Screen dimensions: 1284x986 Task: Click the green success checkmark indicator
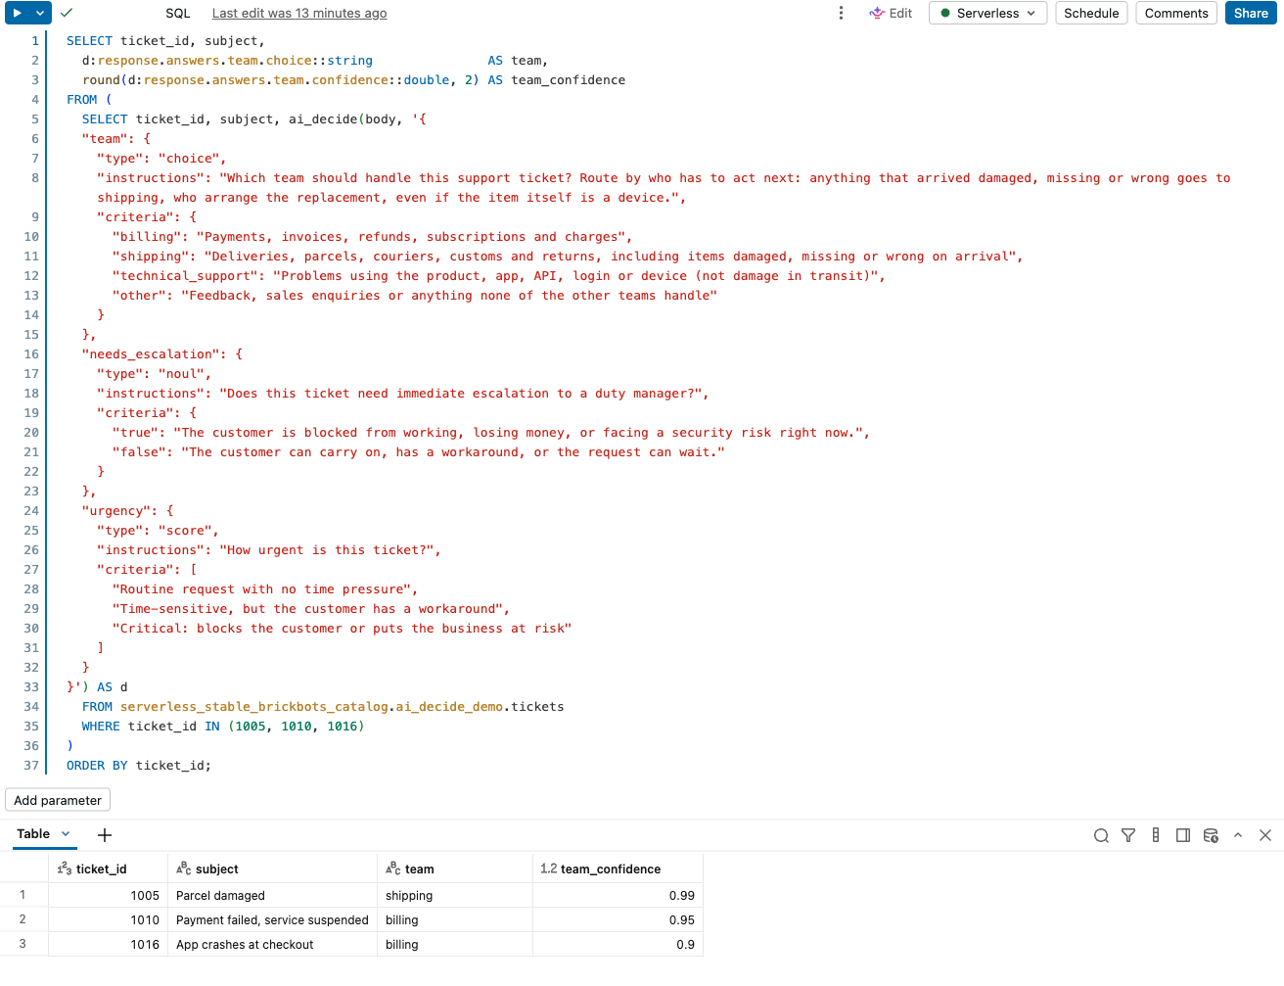67,13
